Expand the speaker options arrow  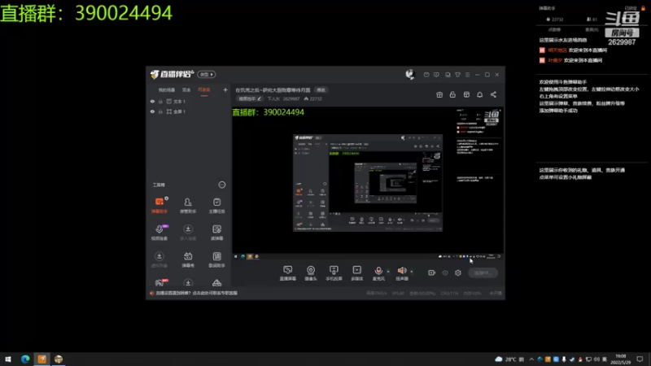pos(412,272)
